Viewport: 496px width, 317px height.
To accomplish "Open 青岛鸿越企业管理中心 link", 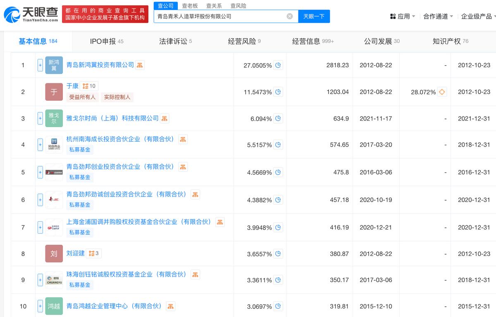I will tap(115, 306).
